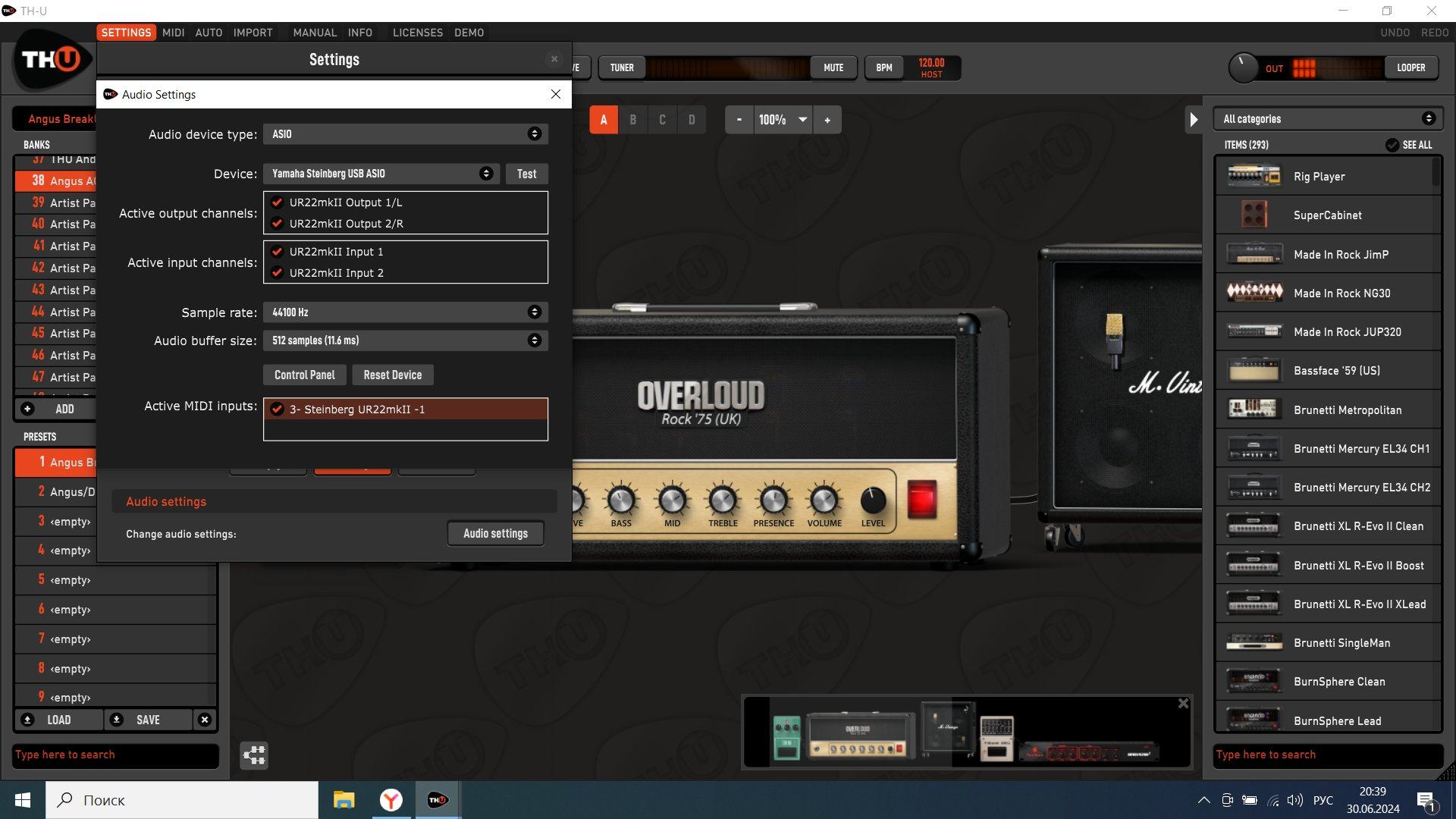Image resolution: width=1456 pixels, height=819 pixels.
Task: Choose BurnSphere Clean amp
Action: click(x=1328, y=682)
